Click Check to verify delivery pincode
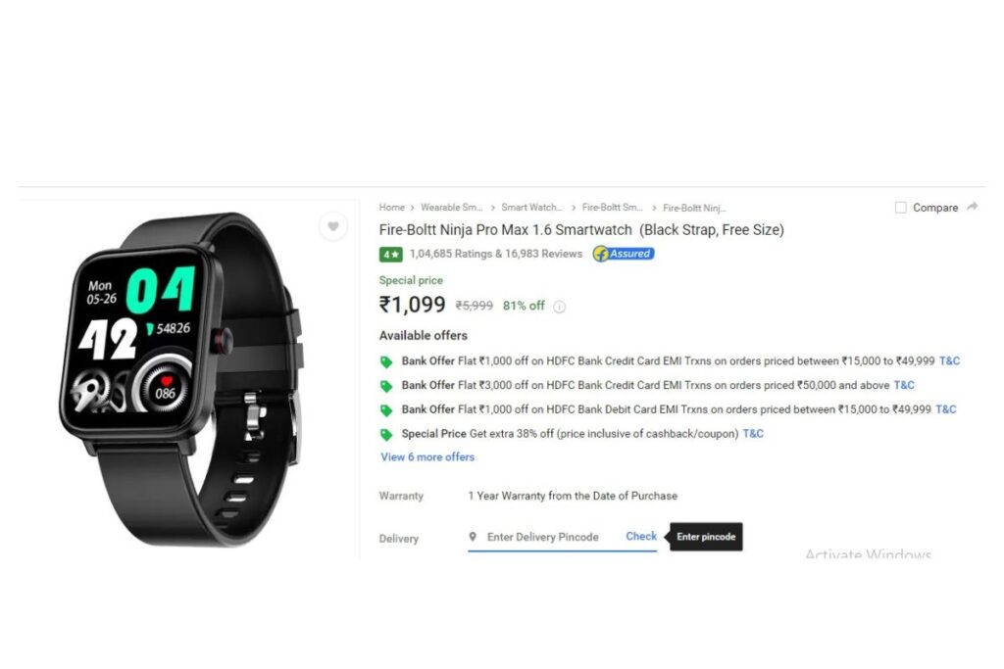Viewport: 1004px width, 669px height. click(641, 536)
